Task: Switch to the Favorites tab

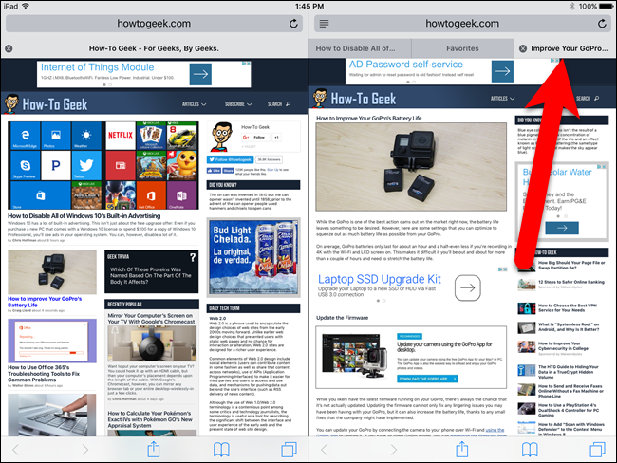Action: (x=463, y=48)
